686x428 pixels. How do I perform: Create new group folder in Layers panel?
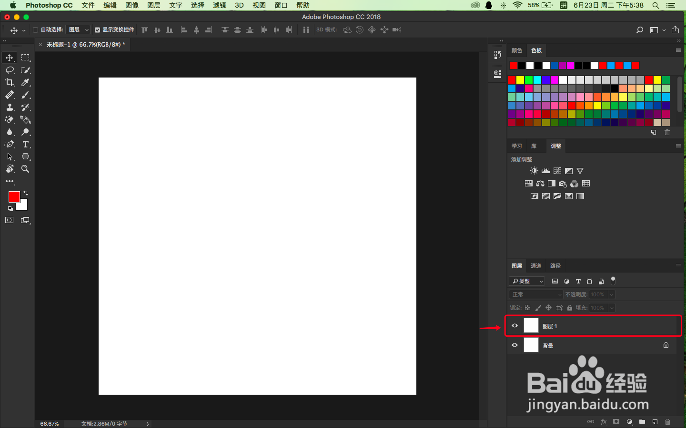(642, 422)
